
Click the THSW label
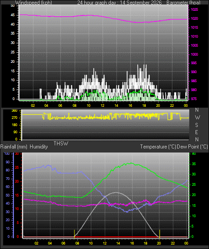click(61, 144)
